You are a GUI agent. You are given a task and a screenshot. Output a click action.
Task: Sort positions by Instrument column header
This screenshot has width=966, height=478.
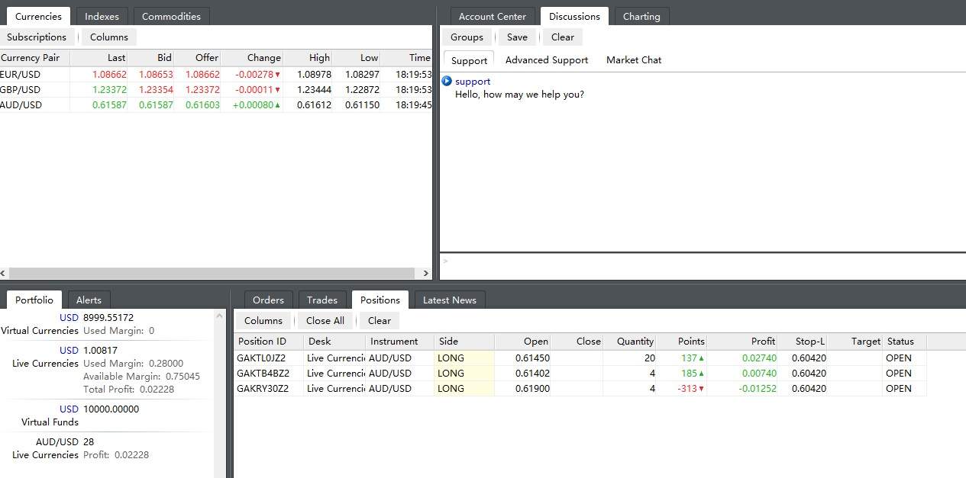(399, 341)
